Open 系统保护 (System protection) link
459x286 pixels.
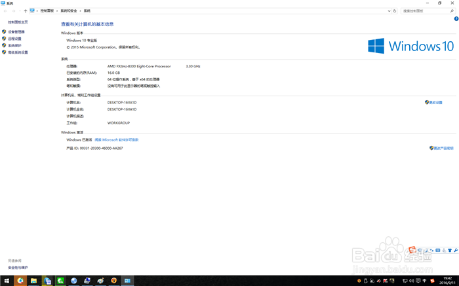point(14,45)
